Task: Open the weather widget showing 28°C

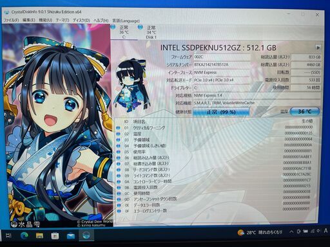Action: (x=260, y=232)
